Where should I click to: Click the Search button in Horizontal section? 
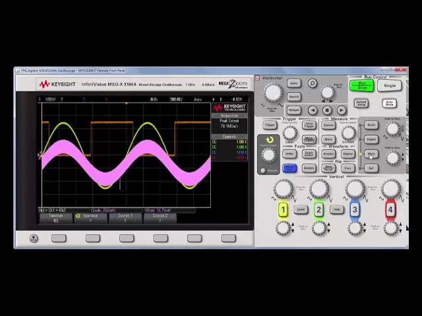tap(294, 97)
